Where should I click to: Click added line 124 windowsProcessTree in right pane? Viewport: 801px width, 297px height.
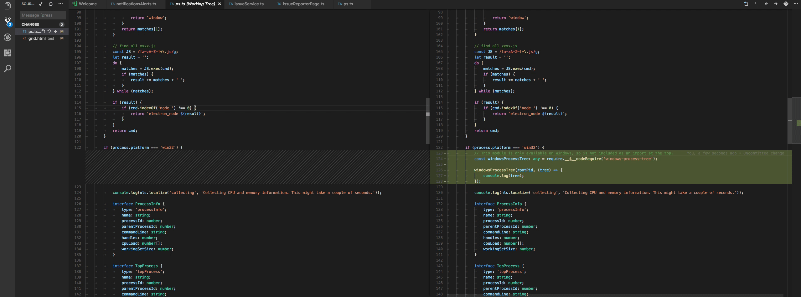pos(566,159)
